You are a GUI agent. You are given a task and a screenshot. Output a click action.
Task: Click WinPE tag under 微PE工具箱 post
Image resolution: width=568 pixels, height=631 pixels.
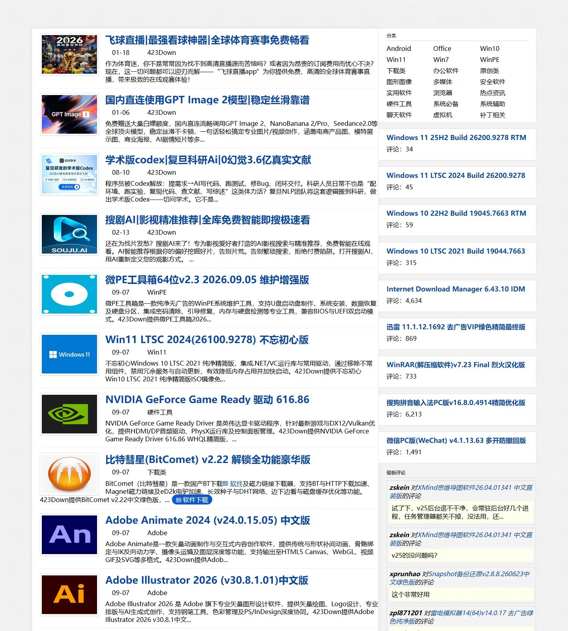click(x=157, y=292)
